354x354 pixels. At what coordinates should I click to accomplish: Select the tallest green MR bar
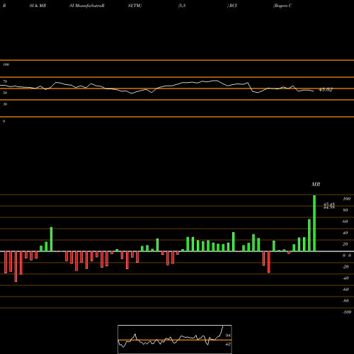pyautogui.click(x=314, y=223)
